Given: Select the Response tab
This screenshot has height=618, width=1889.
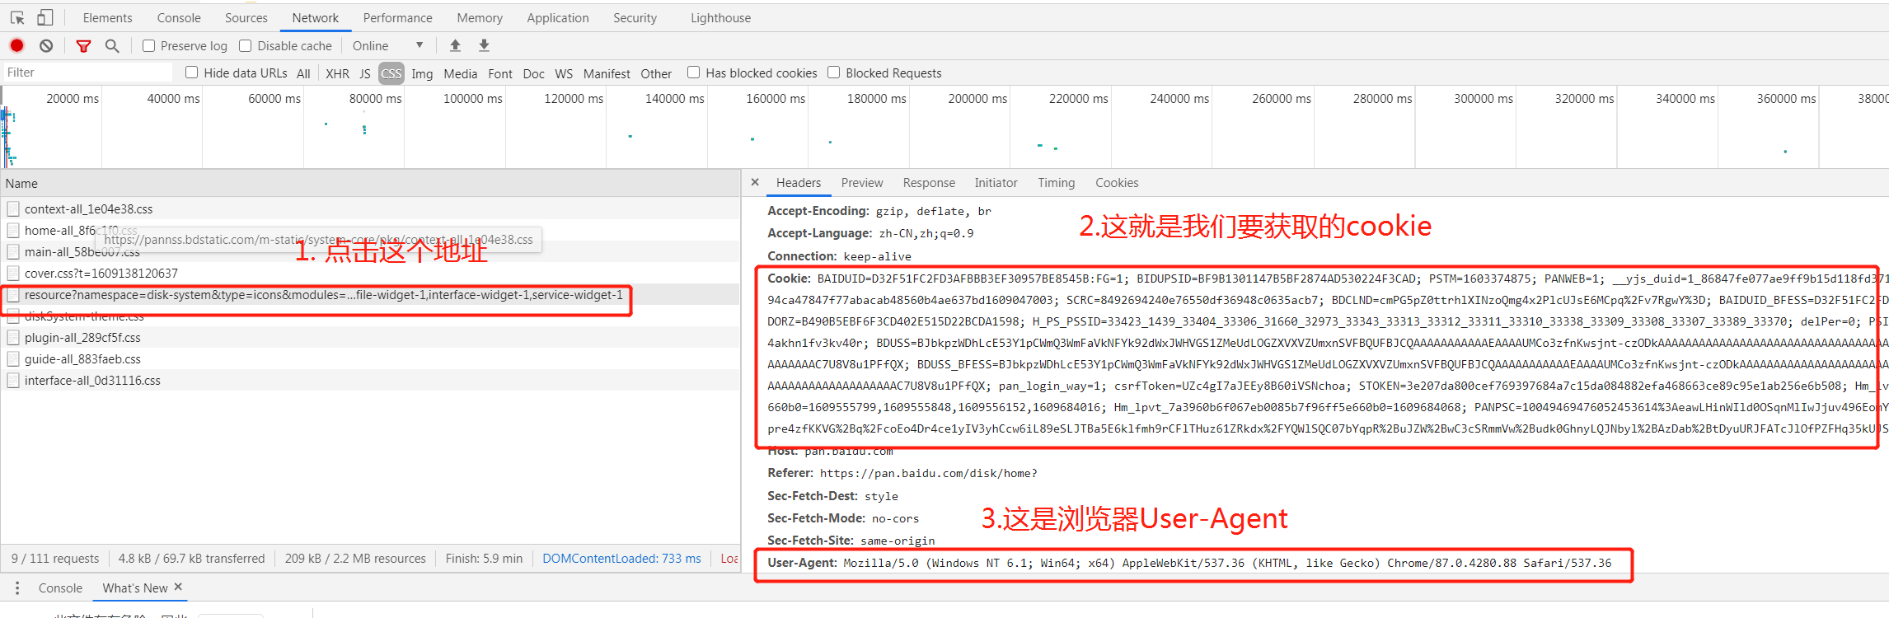Looking at the screenshot, I should [929, 183].
